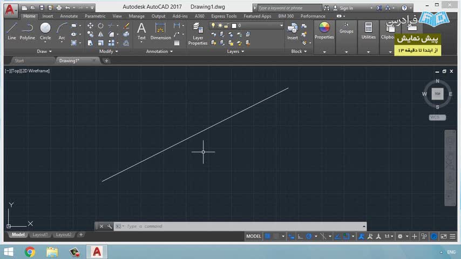Viewport: 461px width, 259px height.
Task: Use the Trim tool in Modify
Action: [111, 25]
